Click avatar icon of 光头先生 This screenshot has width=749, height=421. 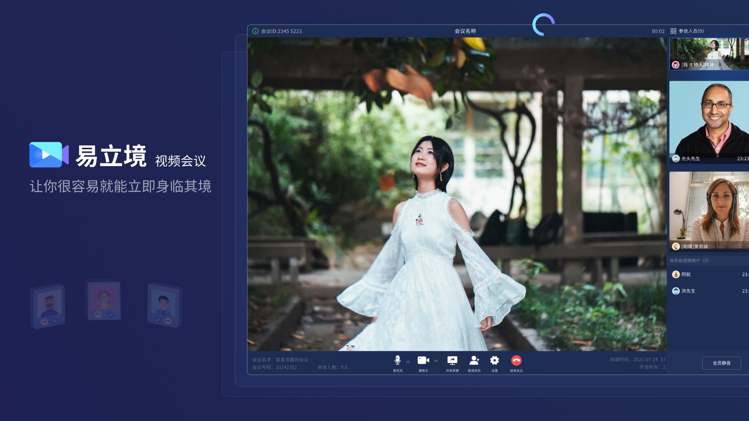coord(676,158)
